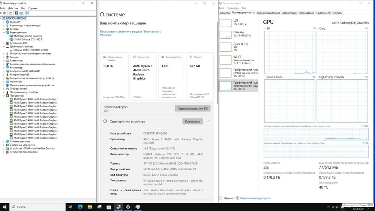Click the Очереди печати printer icon

(7, 89)
